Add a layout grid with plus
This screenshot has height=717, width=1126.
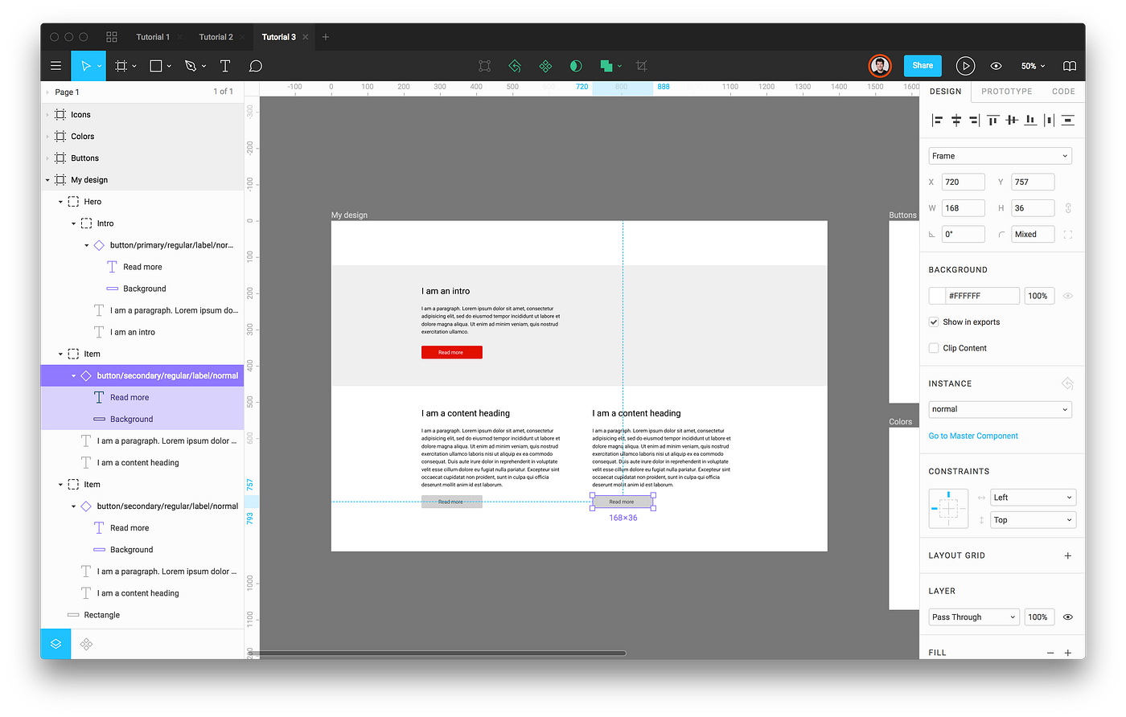[x=1068, y=555]
